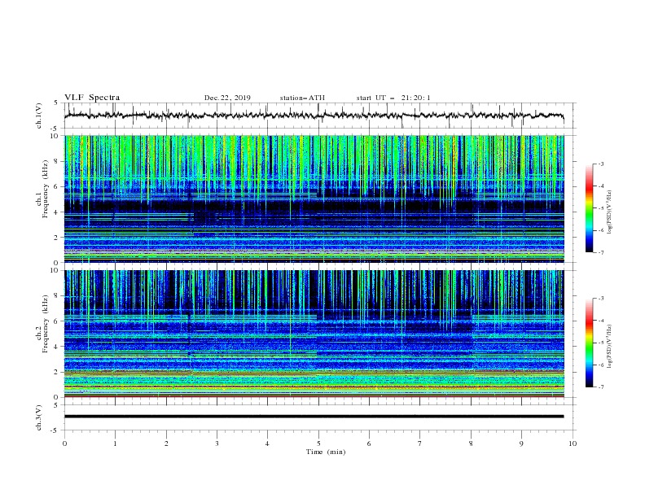Viewport: 645px width, 498px height.
Task: Click upper colorbar's "log(PSD)(V²/Hz)" label
Action: [610, 212]
